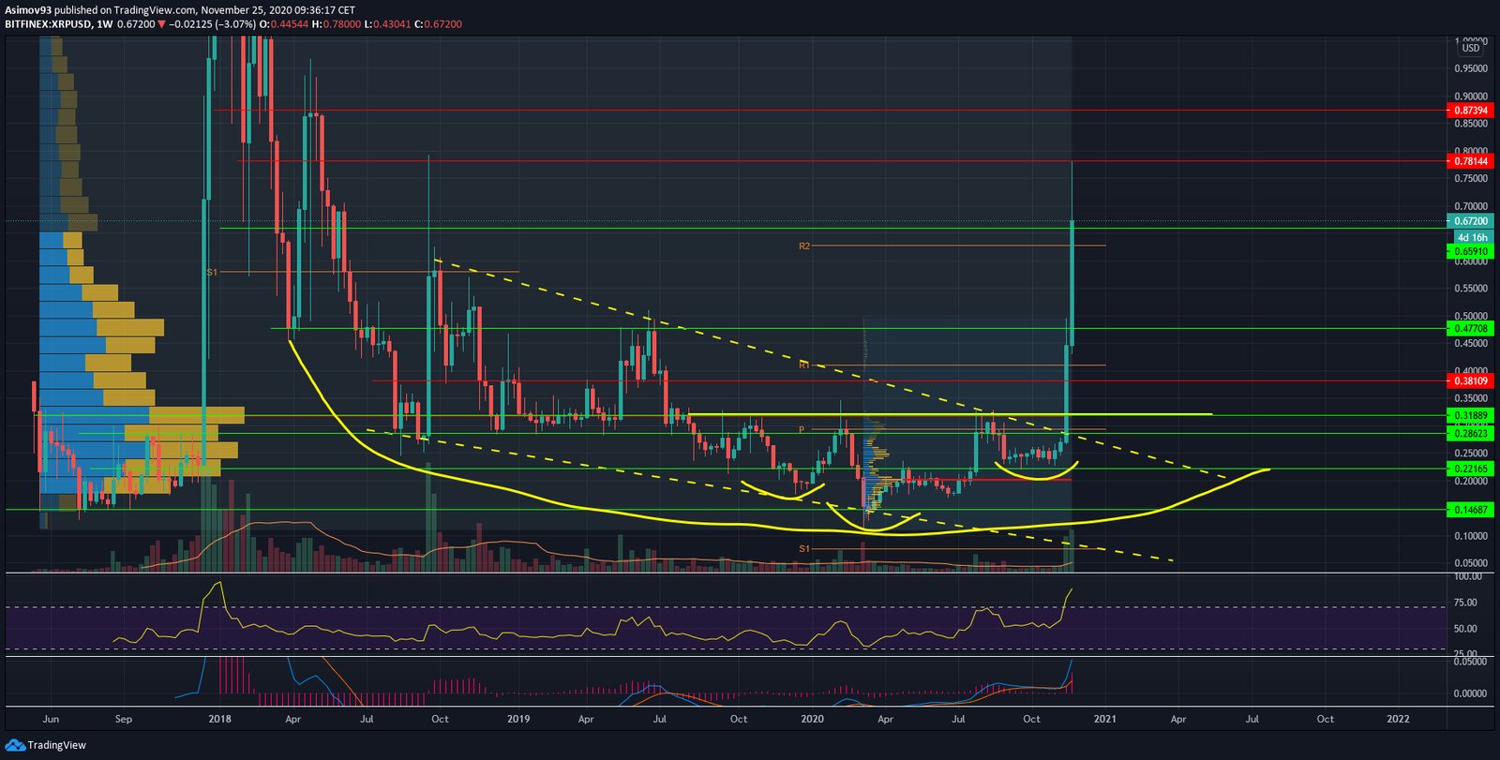Click the red 0.78144 price label
Image resolution: width=1500 pixels, height=760 pixels.
point(1471,161)
